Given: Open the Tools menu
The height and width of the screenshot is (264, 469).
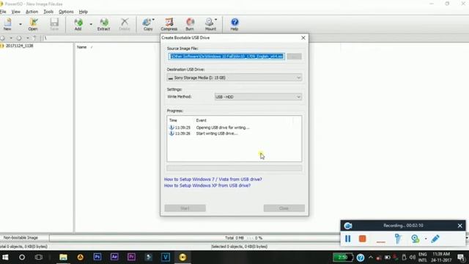Looking at the screenshot, I should (48, 12).
